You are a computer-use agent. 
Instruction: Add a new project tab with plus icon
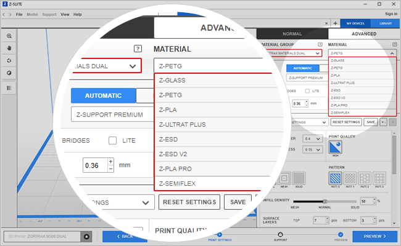click(x=335, y=23)
